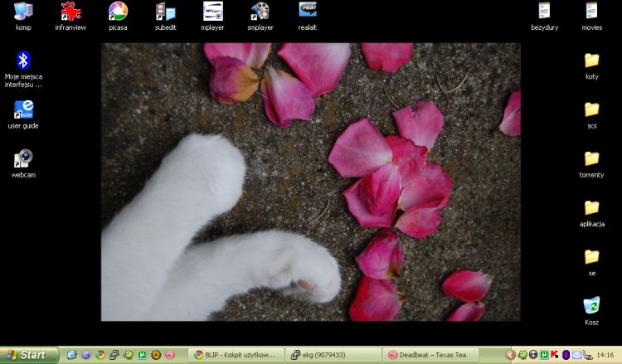Open the webcam shortcut on desktop
The height and width of the screenshot is (364, 622).
pos(23,159)
